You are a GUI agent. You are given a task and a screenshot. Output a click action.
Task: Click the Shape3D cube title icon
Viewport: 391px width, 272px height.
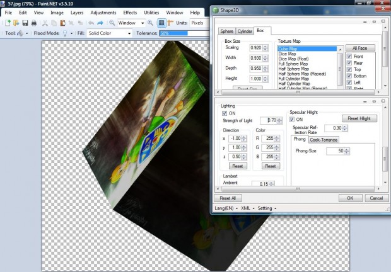click(x=216, y=11)
